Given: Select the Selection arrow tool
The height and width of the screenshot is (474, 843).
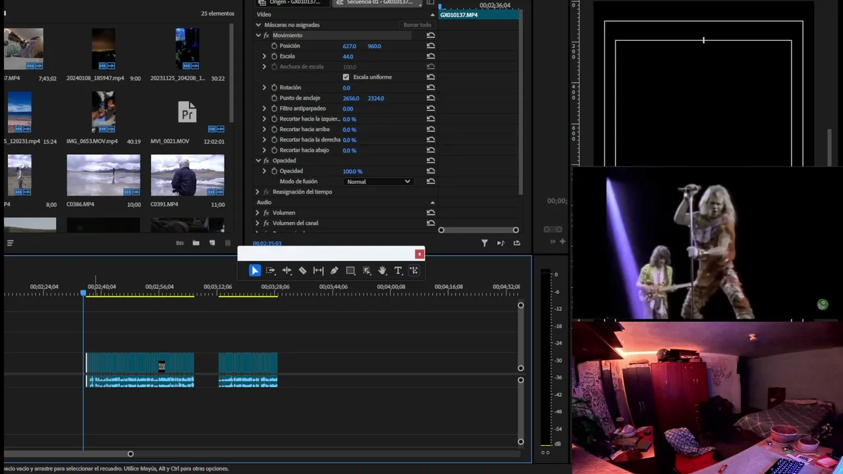Looking at the screenshot, I should tap(255, 271).
